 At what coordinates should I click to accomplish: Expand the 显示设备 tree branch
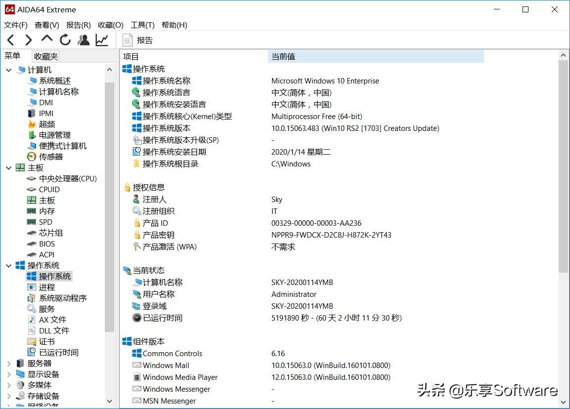coord(8,374)
